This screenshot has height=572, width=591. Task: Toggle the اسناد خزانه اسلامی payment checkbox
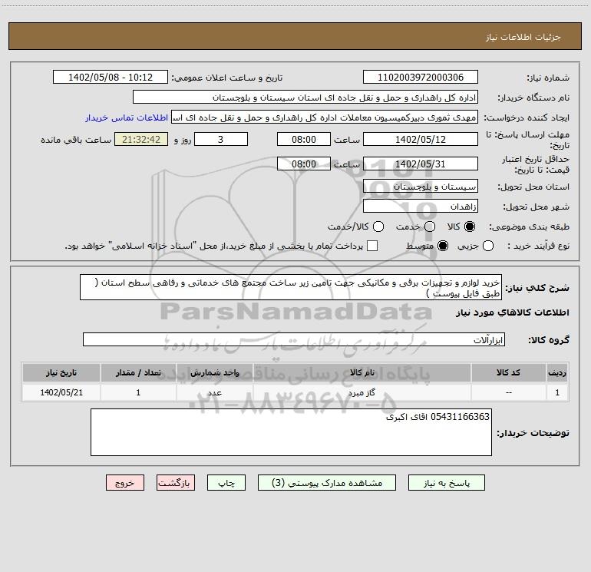372,246
